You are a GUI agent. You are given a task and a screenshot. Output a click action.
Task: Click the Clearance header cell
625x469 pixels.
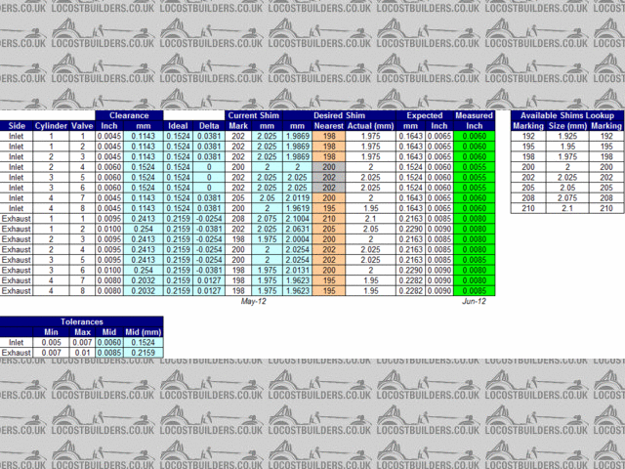tap(130, 115)
